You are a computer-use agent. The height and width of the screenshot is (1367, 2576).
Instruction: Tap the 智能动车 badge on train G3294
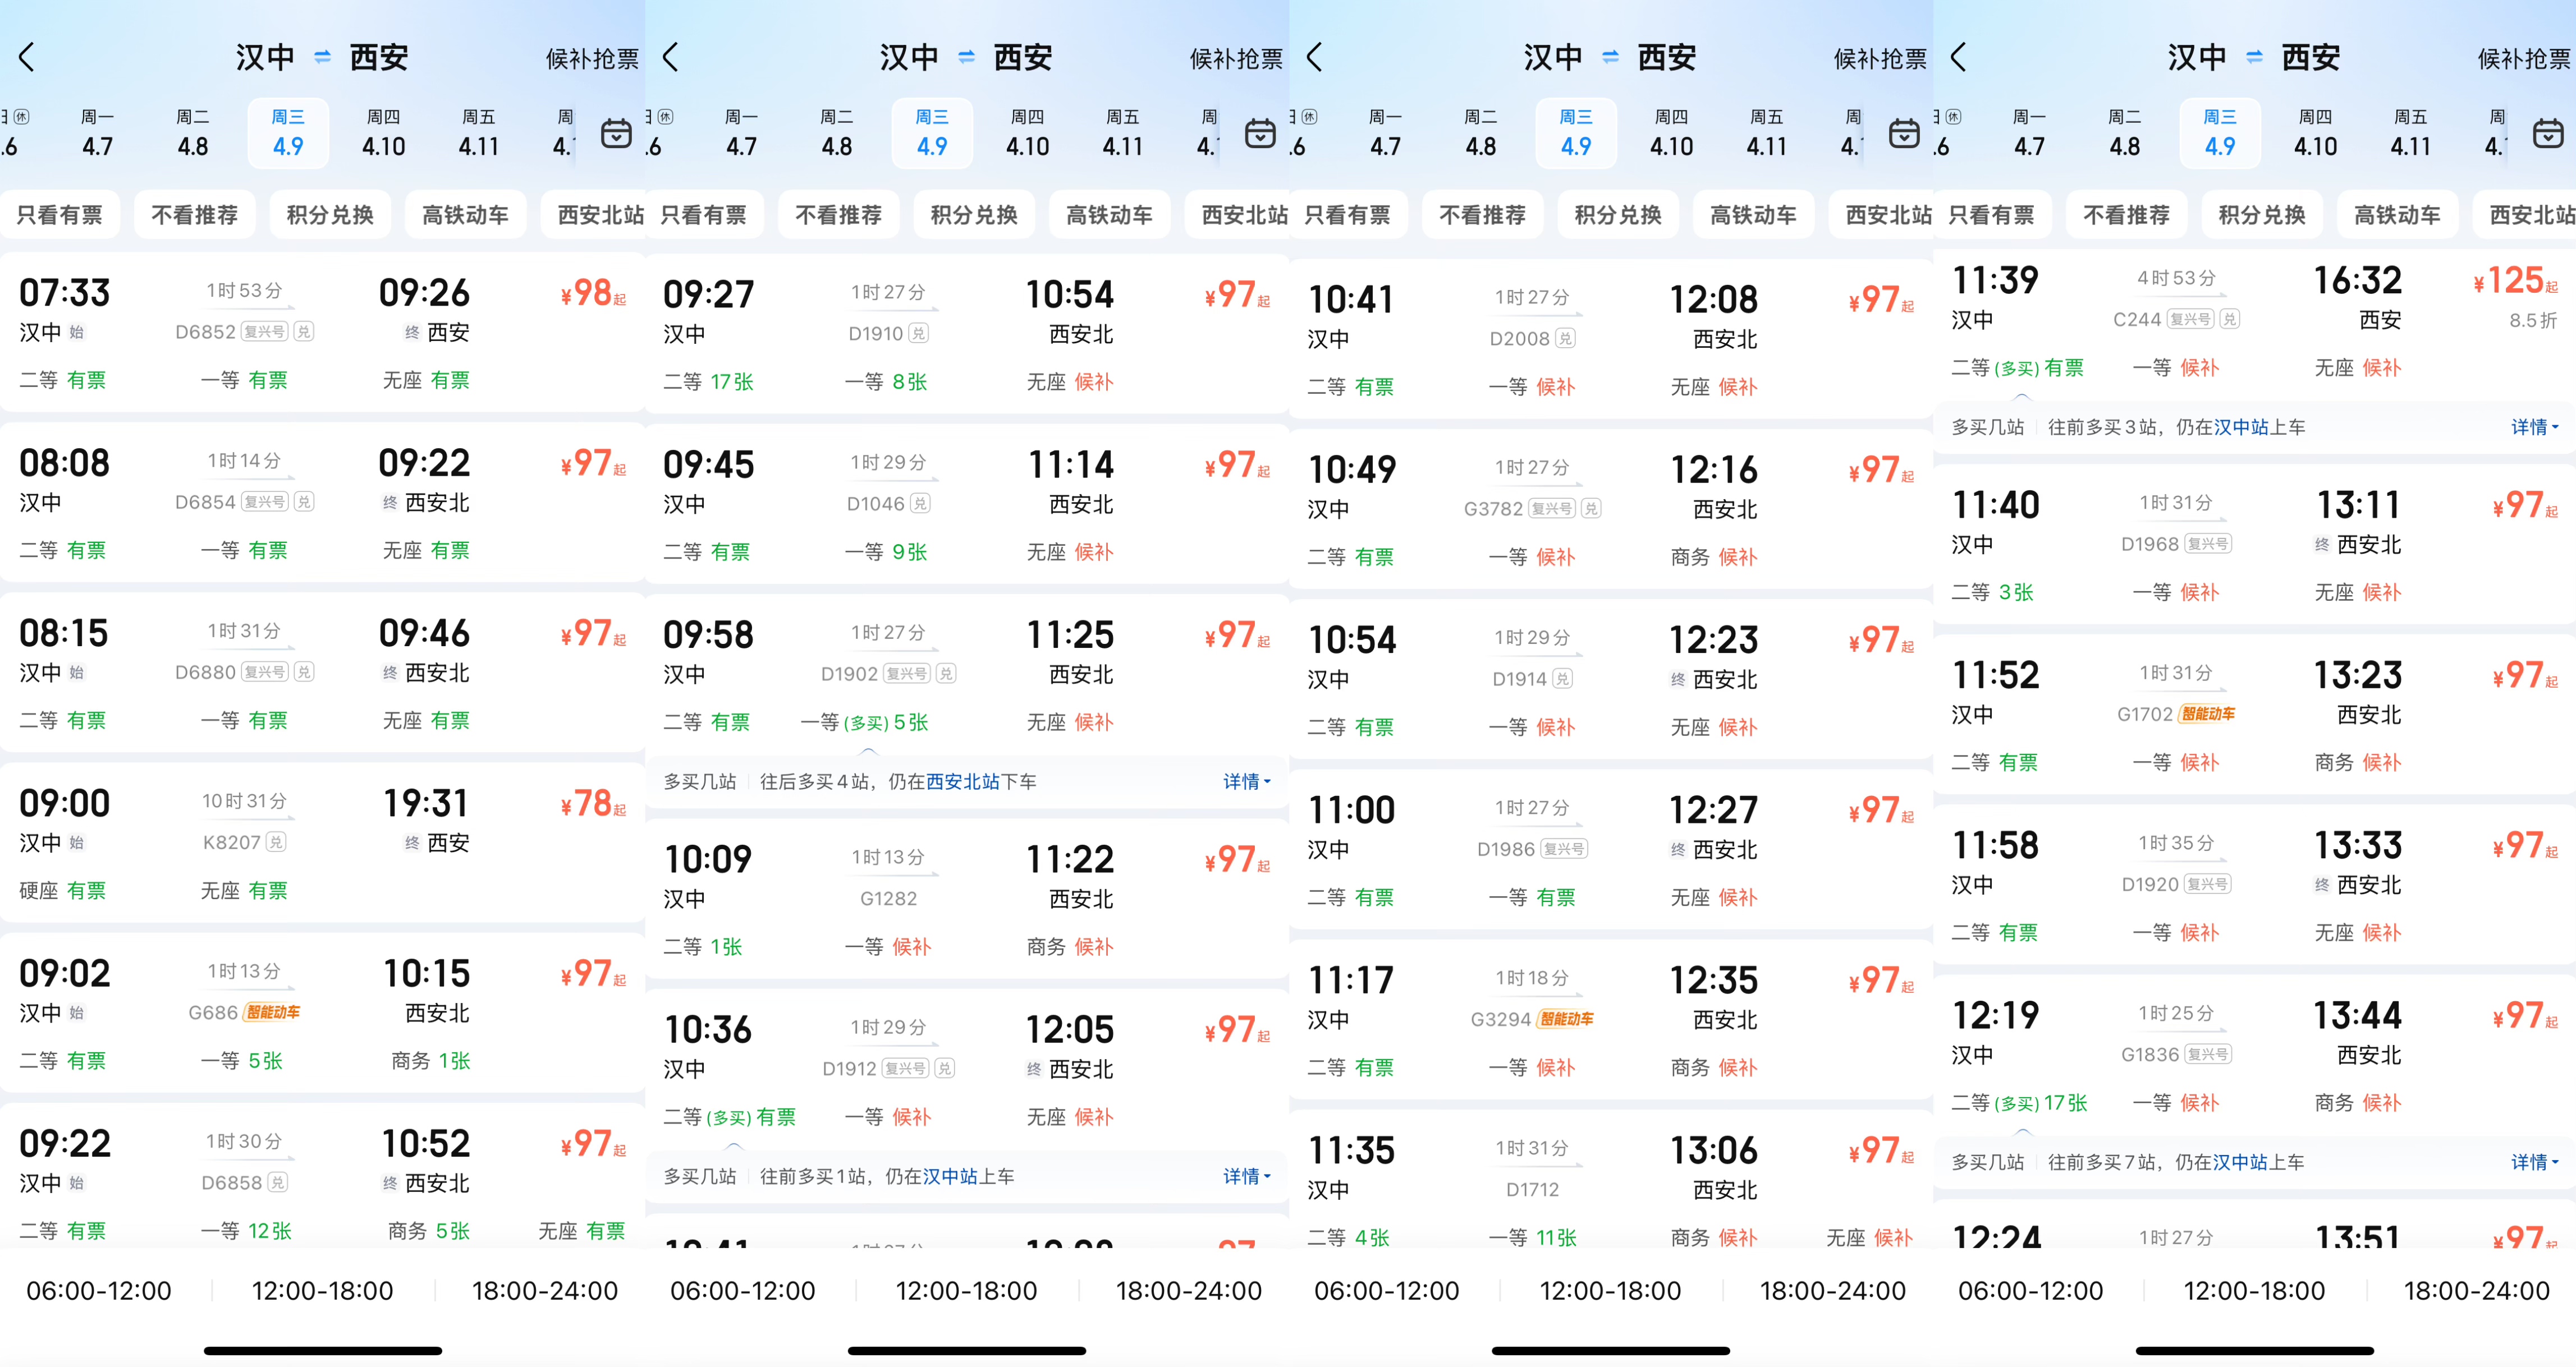pos(1566,1019)
